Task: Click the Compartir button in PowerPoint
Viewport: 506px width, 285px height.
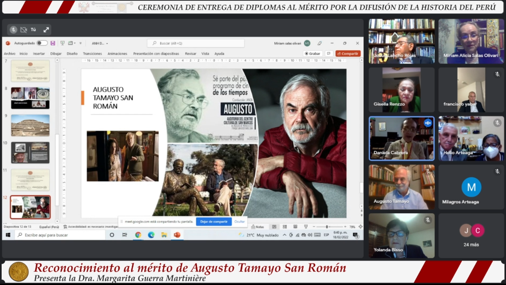Action: point(348,54)
